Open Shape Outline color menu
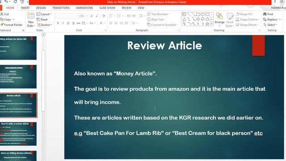 (247, 19)
